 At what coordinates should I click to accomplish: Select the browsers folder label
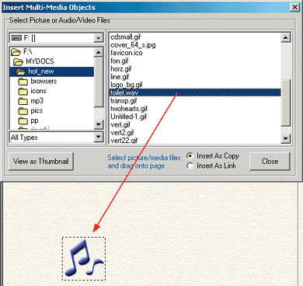pyautogui.click(x=44, y=81)
